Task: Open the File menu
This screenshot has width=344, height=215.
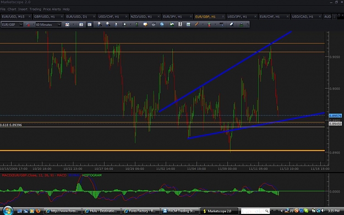Action: tap(3, 9)
